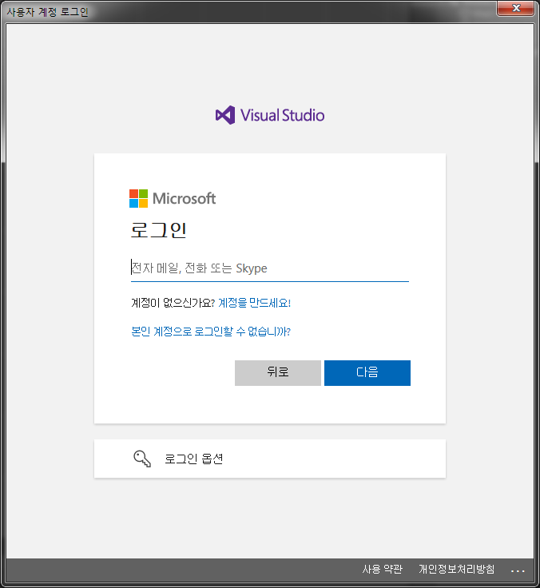Open the ellipsis more options in footer
540x588 pixels.
point(518,570)
